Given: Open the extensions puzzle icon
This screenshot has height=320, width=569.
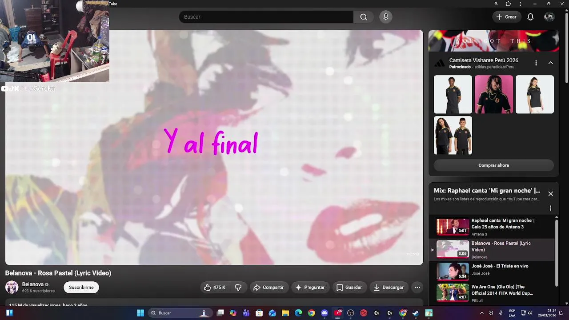Looking at the screenshot, I should [509, 4].
